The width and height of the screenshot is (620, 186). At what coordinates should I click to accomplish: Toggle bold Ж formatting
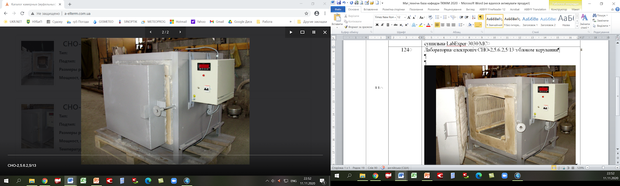(x=377, y=25)
